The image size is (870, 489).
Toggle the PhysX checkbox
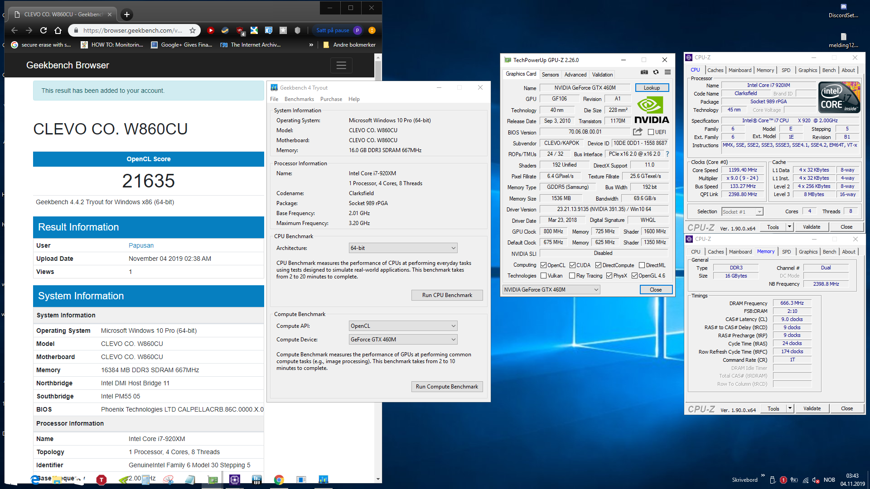(609, 276)
